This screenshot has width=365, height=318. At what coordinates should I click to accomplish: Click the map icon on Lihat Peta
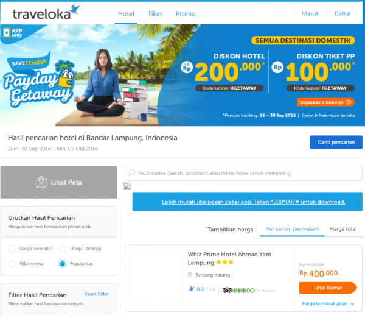pos(41,182)
